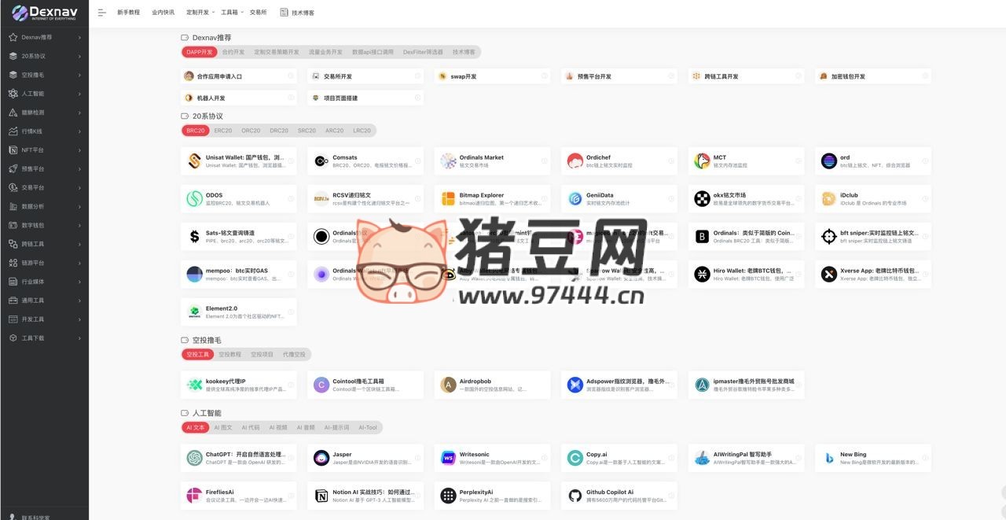The width and height of the screenshot is (1006, 520).
Task: Click the mempool icon
Action: (x=194, y=275)
